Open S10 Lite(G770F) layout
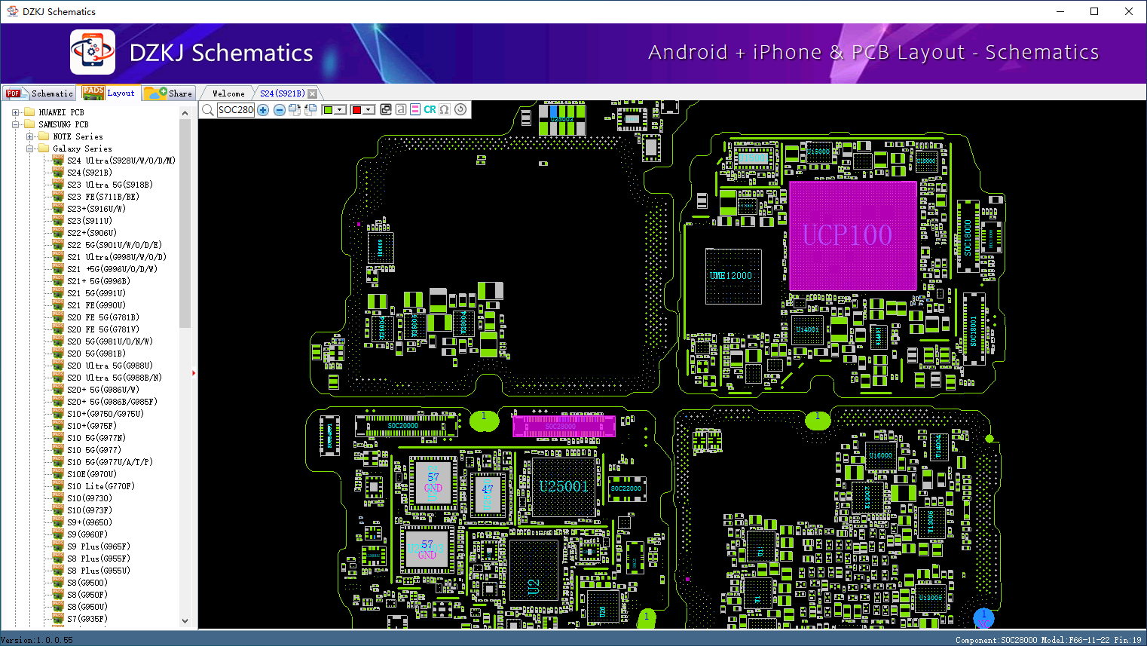The width and height of the screenshot is (1147, 646). pos(100,486)
